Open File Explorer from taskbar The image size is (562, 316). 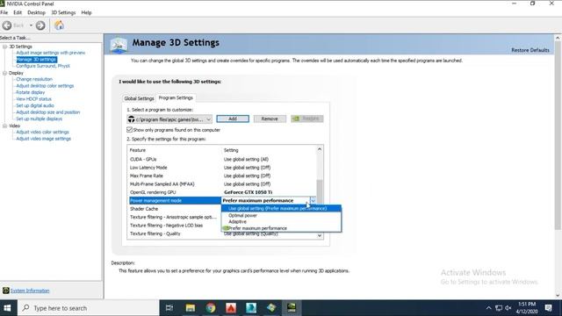(x=191, y=308)
